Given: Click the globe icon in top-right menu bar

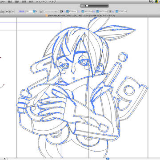Looking at the screenshot, I should pyautogui.click(x=156, y=2).
